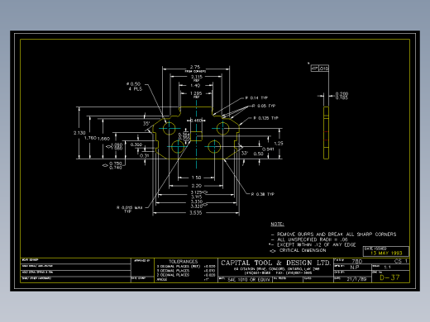Screen dimensions: 430x322
Task: Click the 1.40 dimension value
Action: [x=195, y=86]
